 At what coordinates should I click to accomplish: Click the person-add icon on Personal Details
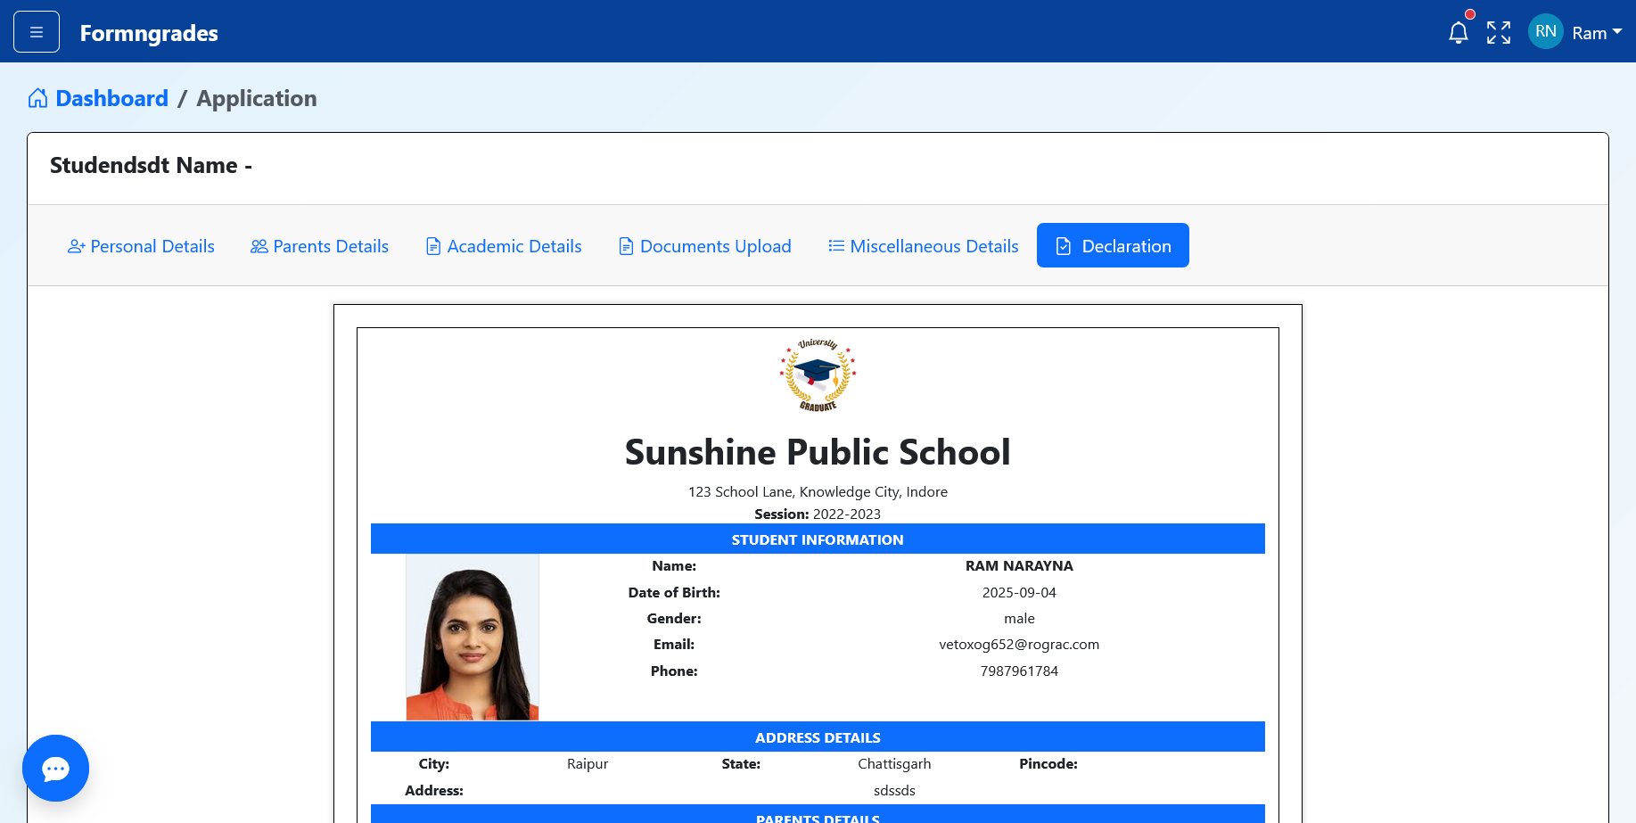(76, 246)
